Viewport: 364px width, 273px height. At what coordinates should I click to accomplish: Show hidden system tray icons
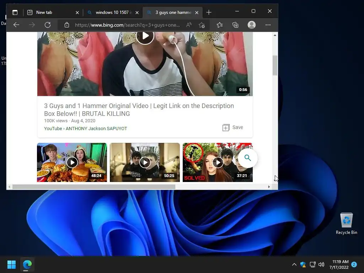(x=294, y=264)
